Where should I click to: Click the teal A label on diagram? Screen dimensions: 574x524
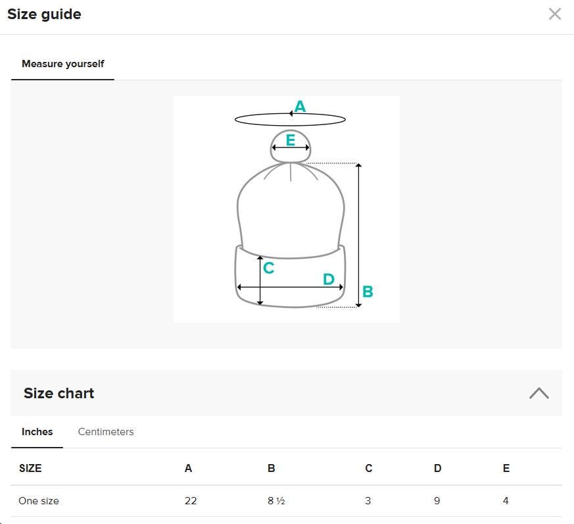pyautogui.click(x=300, y=106)
